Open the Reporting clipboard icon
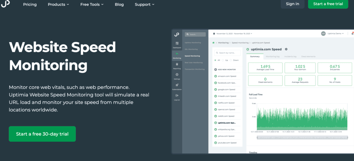This screenshot has width=354, height=161. (x=177, y=64)
